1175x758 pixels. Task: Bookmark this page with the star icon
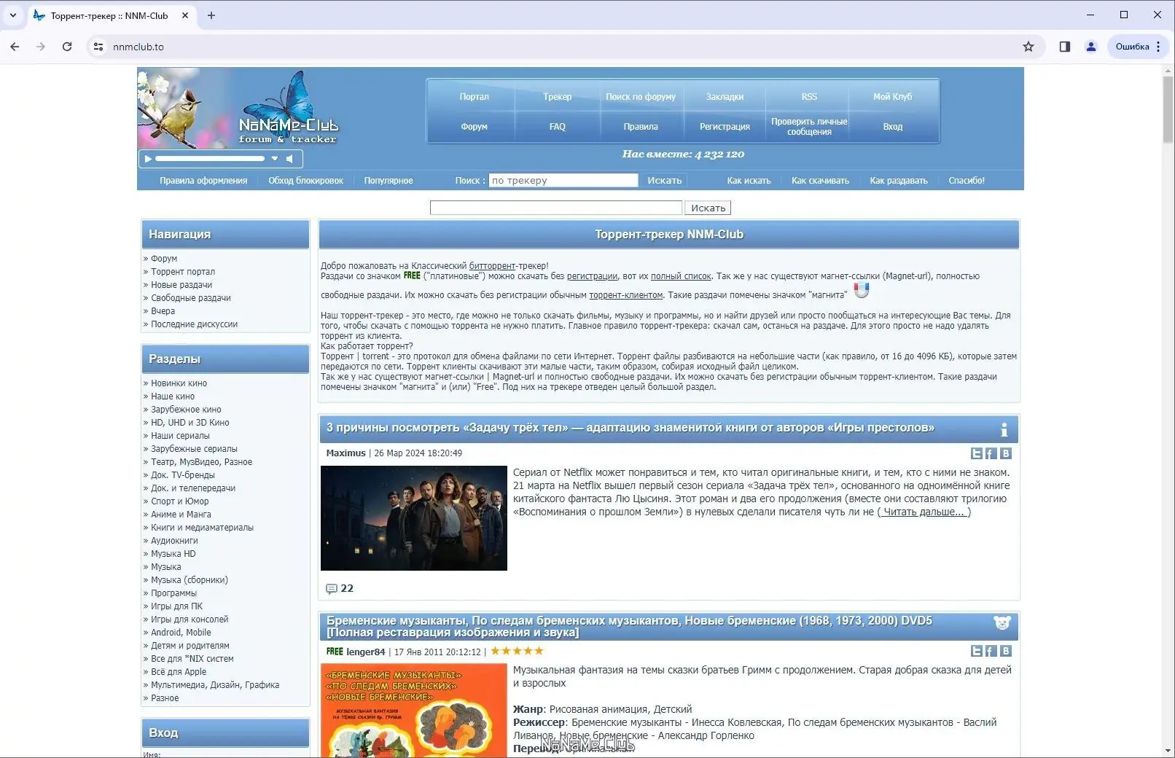[1028, 47]
